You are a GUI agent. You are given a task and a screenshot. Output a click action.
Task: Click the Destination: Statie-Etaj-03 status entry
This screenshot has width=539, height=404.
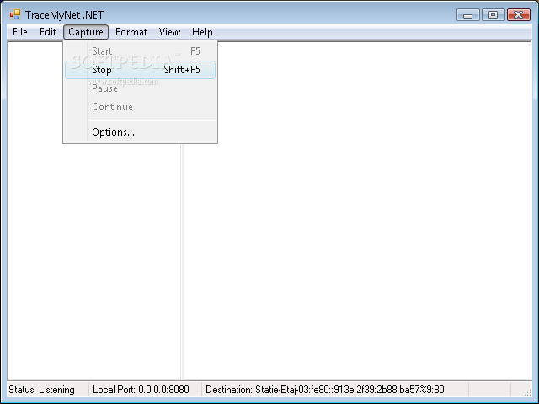pos(335,390)
